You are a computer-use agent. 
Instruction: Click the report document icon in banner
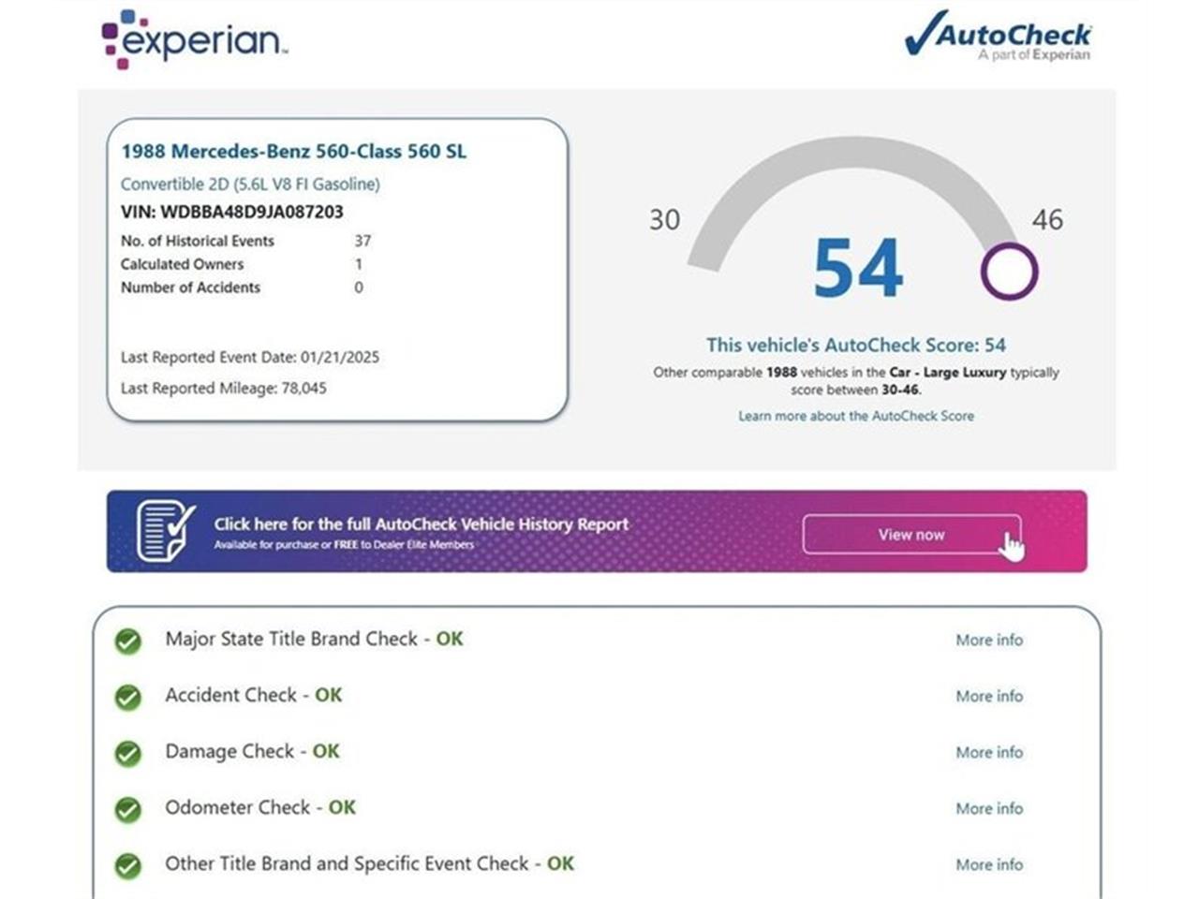click(x=165, y=530)
